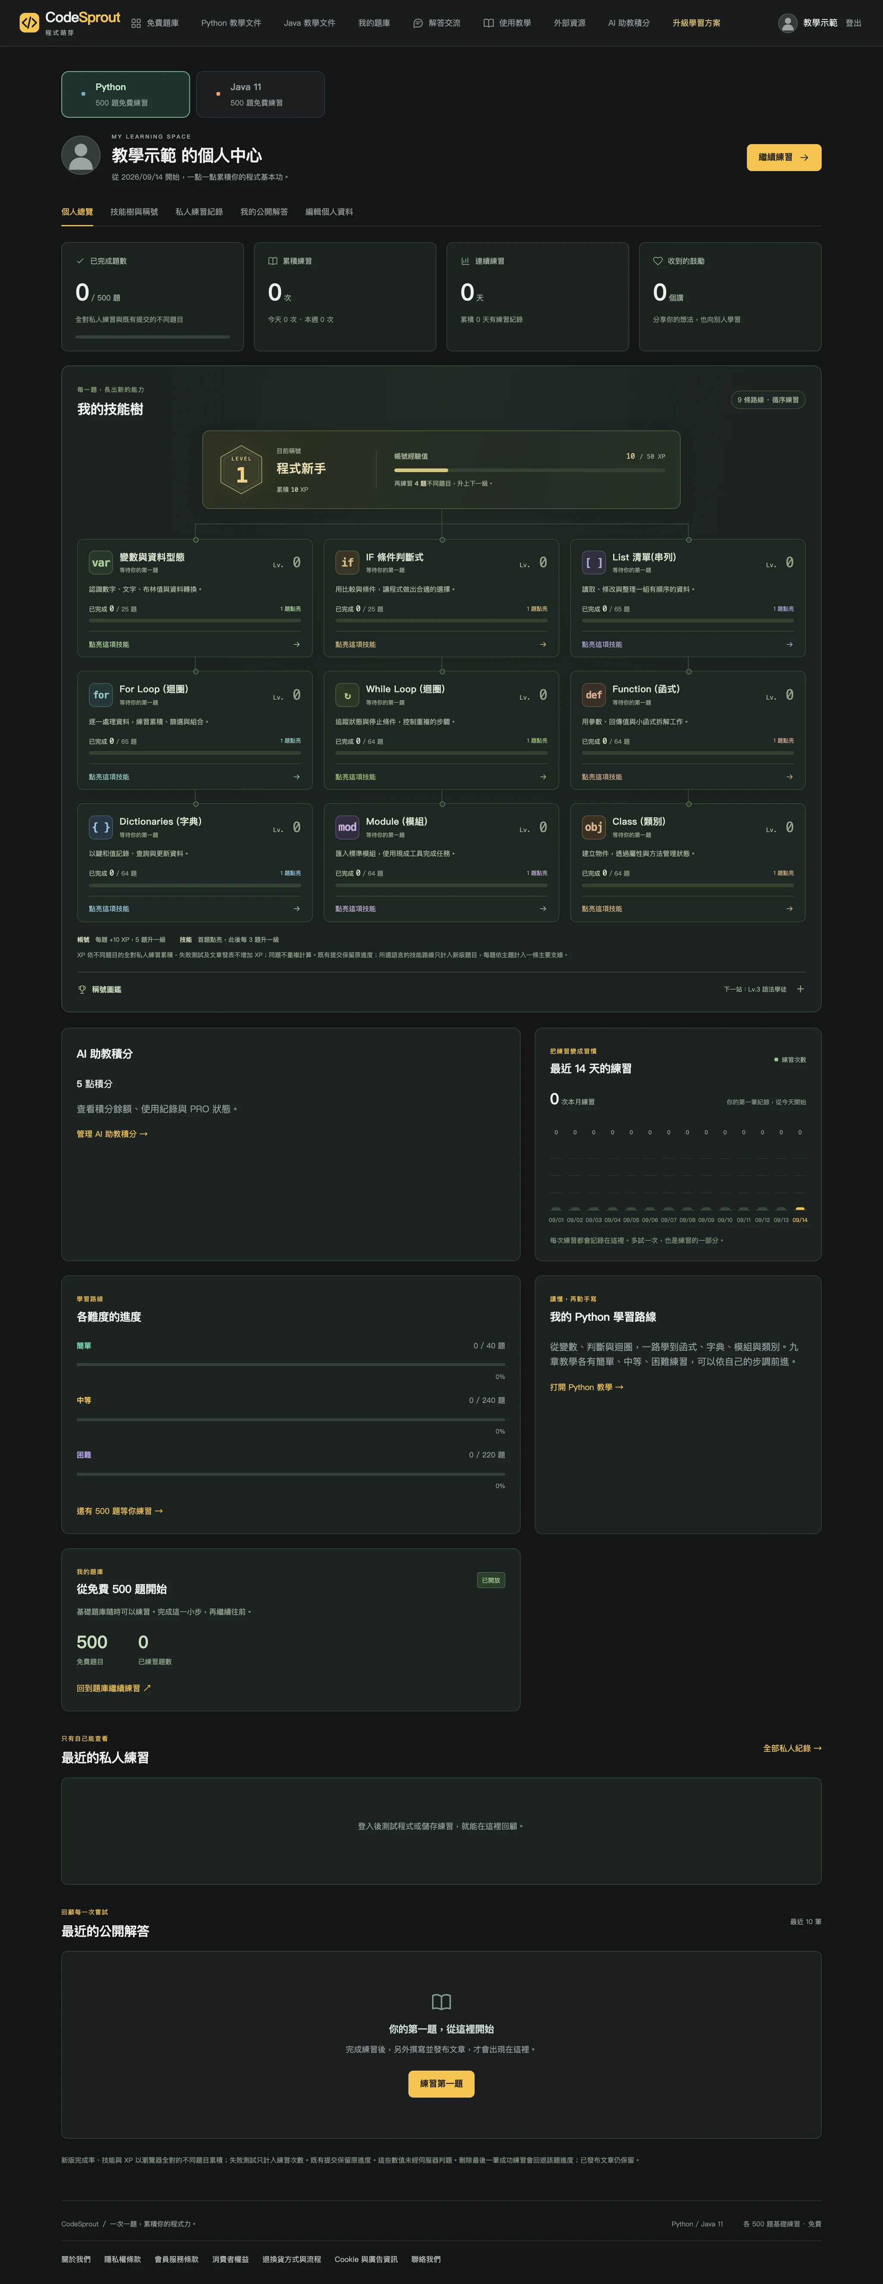This screenshot has width=883, height=2284.
Task: Click the Dictionaries braces icon
Action: (x=101, y=827)
